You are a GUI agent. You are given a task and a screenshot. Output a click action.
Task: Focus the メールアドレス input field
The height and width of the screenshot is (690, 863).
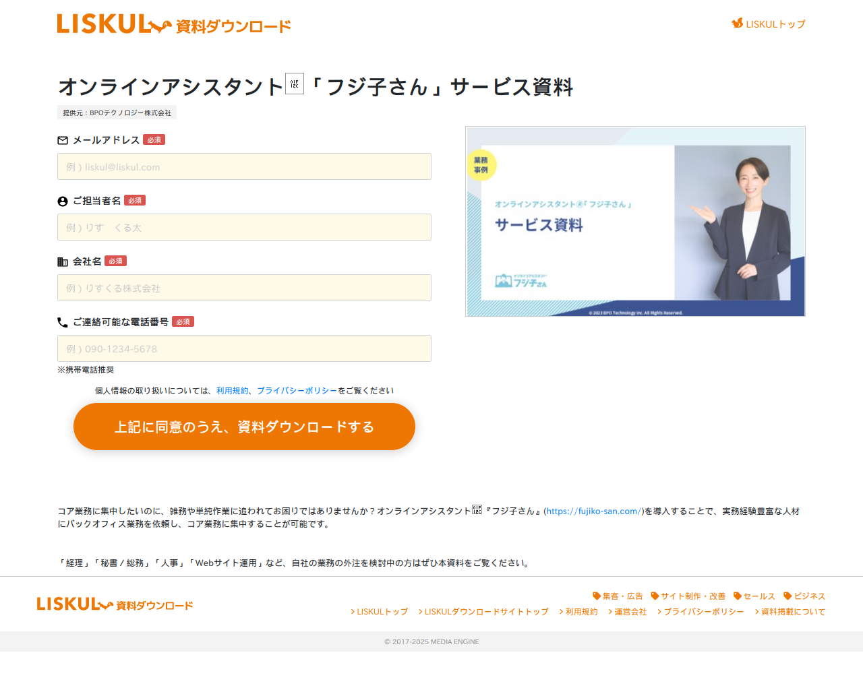click(244, 166)
